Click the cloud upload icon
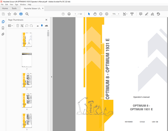This screenshot has width=168, height=131. [x=15, y=14]
